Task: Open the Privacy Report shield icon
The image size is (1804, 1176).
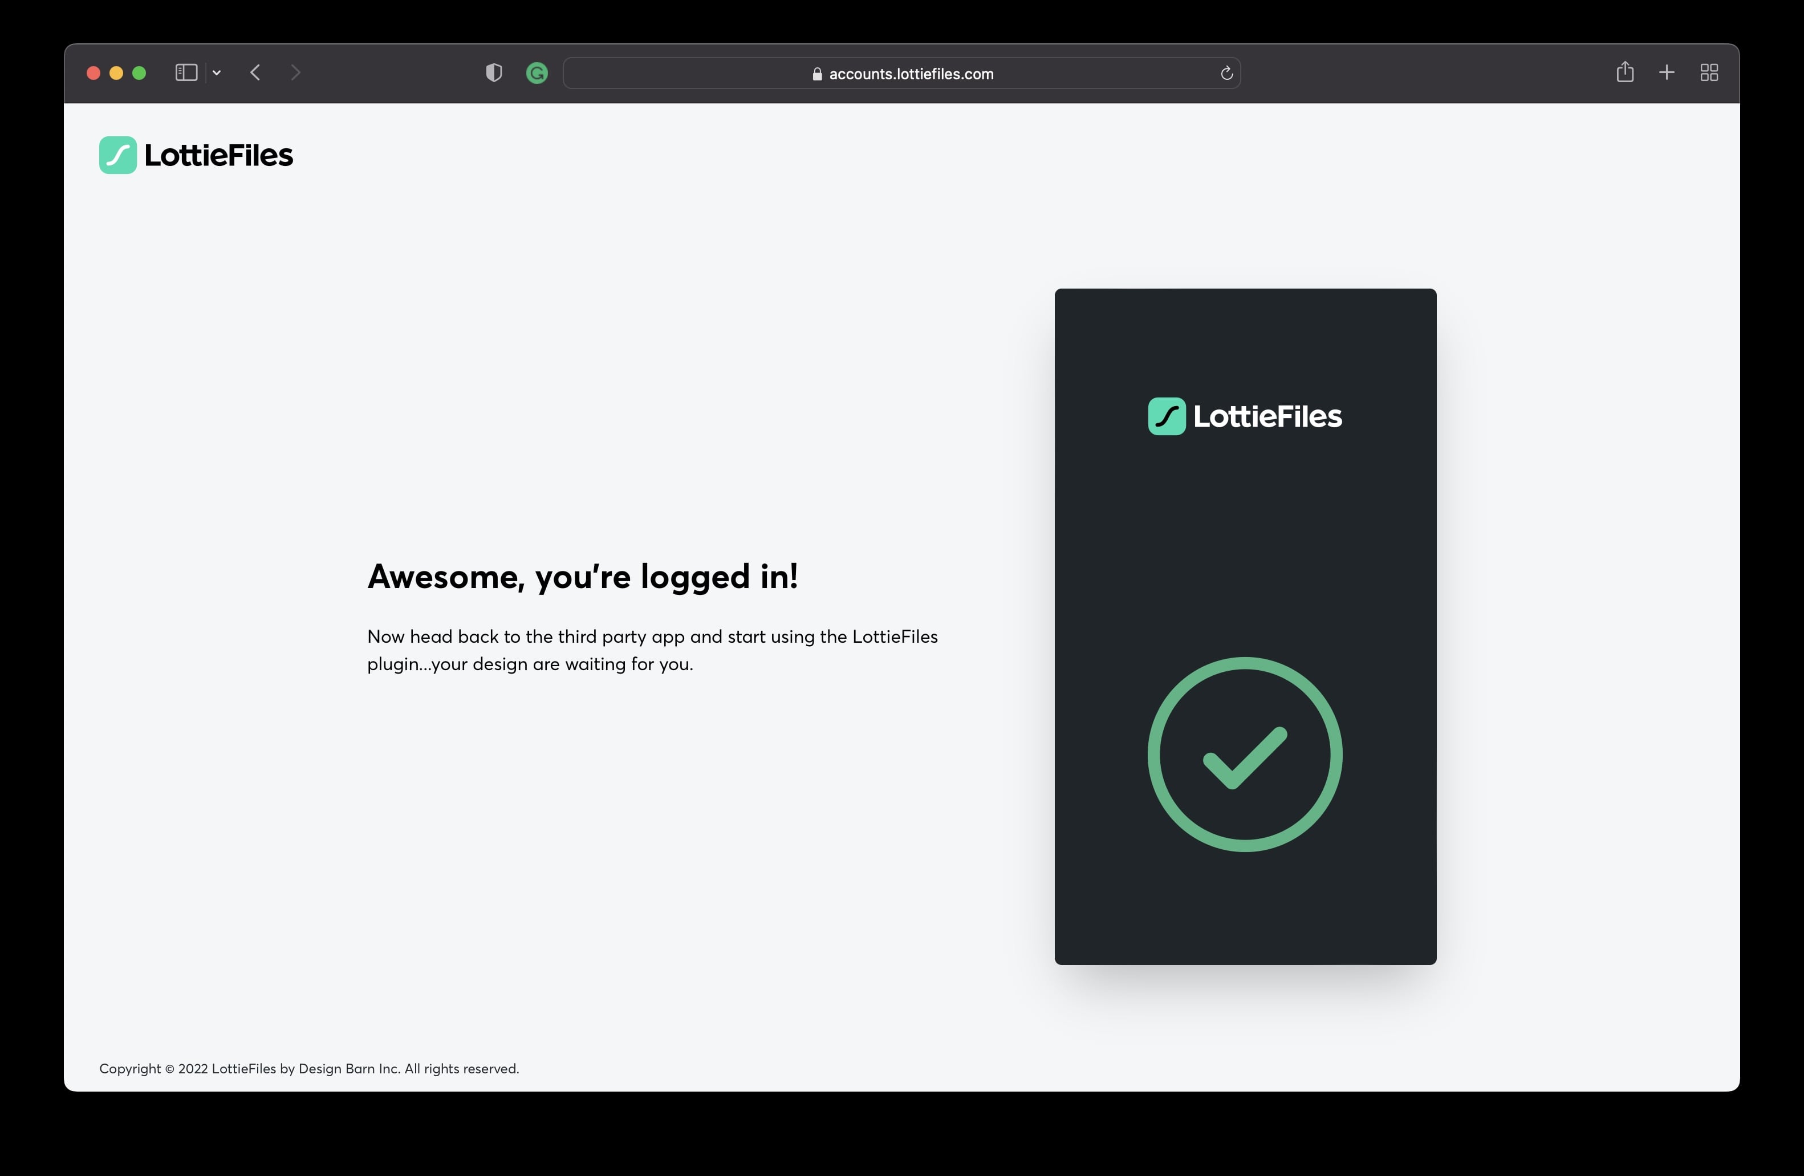Action: pos(493,73)
